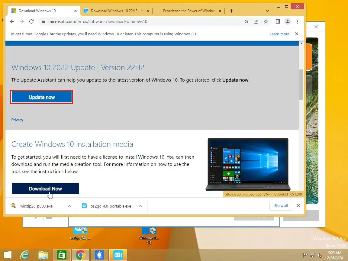The width and height of the screenshot is (348, 261).
Task: View site information lock icon
Action: [x=43, y=21]
